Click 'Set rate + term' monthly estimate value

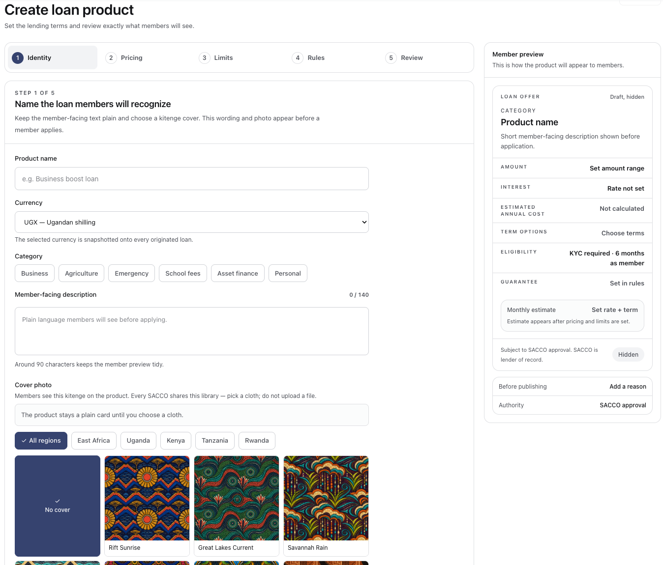pyautogui.click(x=615, y=310)
